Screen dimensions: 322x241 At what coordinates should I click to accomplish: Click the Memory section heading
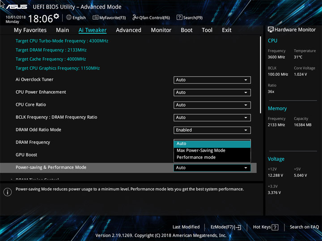click(277, 108)
